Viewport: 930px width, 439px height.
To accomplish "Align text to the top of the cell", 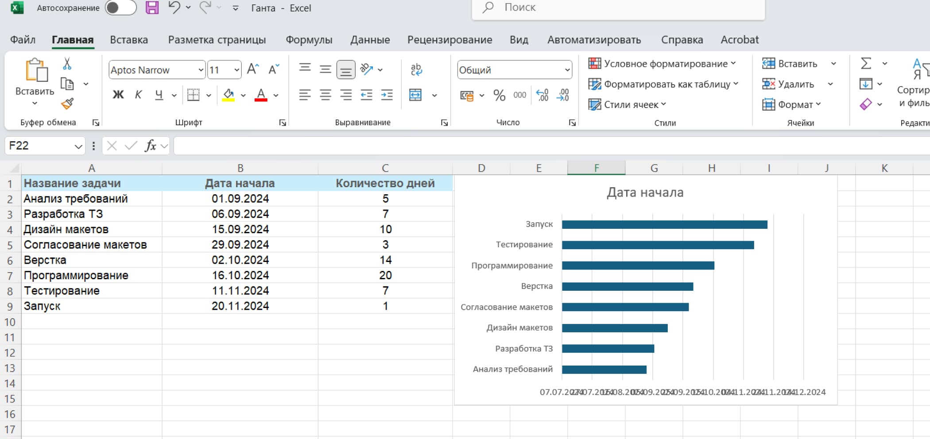I will [305, 69].
